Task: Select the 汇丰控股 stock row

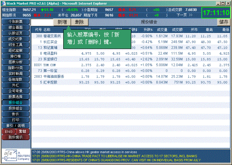Action: click(x=130, y=82)
